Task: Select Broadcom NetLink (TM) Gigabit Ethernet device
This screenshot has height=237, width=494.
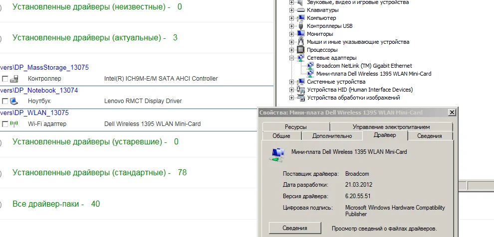Action: coord(364,66)
